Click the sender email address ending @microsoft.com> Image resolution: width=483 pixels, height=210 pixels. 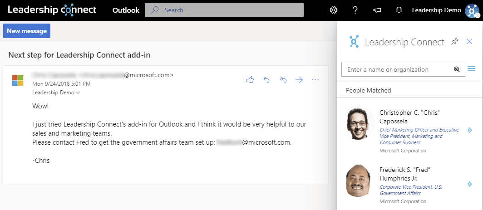[x=103, y=75]
